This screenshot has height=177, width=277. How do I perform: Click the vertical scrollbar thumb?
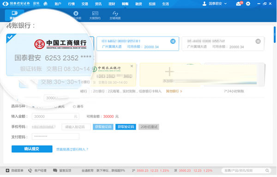[x=275, y=35]
